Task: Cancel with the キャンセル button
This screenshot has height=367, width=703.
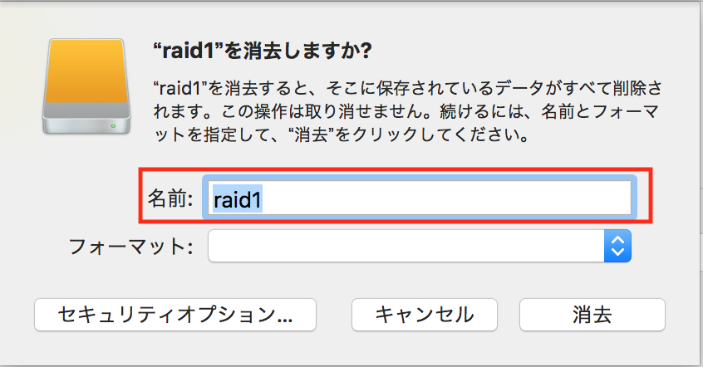Action: pos(425,315)
